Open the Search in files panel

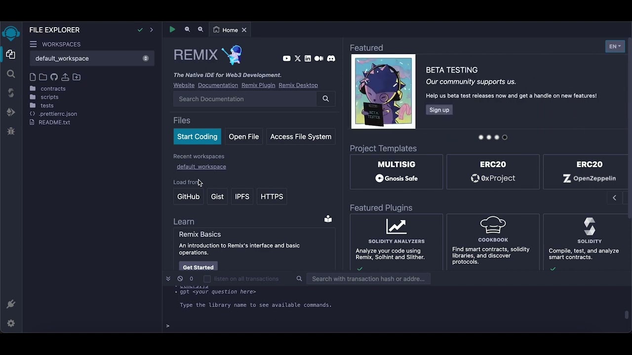point(11,74)
